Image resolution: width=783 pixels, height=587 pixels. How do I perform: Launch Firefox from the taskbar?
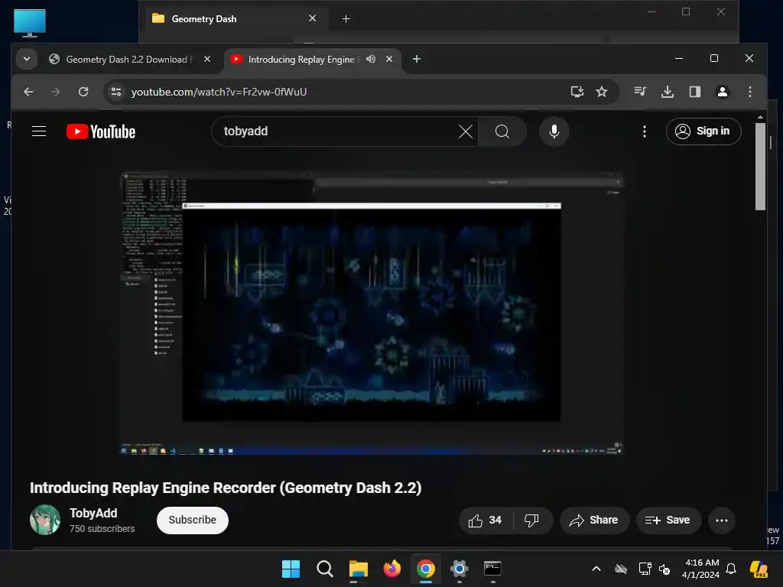pos(392,569)
